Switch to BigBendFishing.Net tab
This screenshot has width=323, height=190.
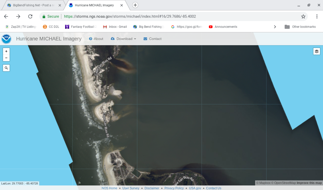[x=33, y=5]
